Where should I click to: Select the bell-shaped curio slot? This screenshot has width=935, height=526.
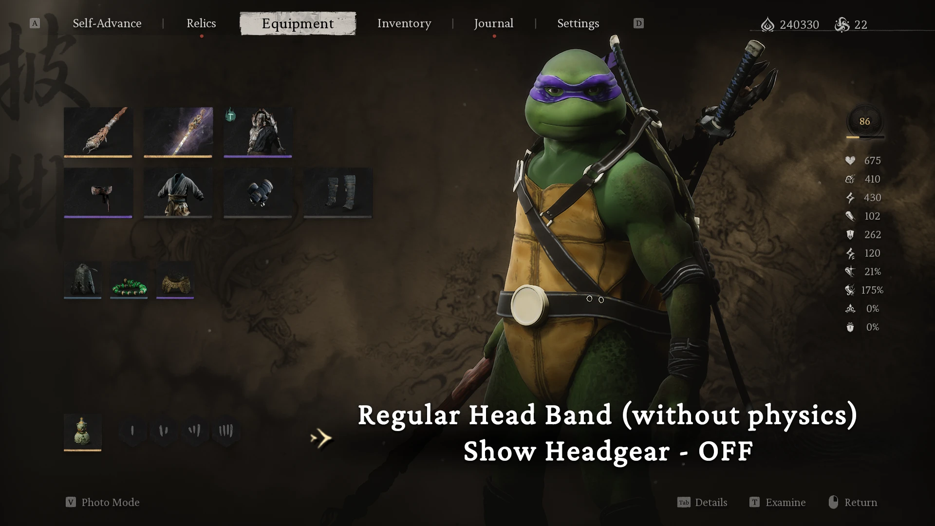82,280
